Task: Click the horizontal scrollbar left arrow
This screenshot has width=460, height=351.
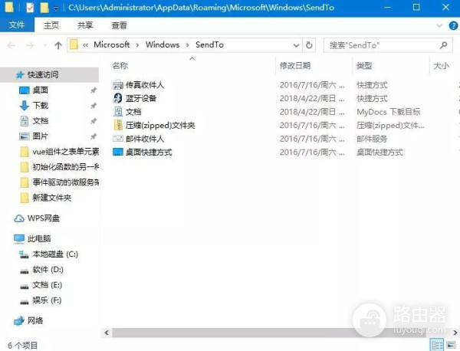Action: coord(107,333)
